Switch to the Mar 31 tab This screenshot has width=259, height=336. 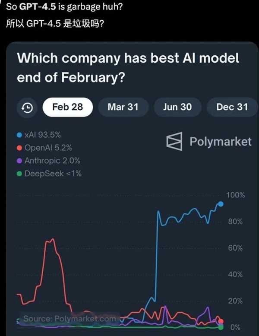(123, 107)
